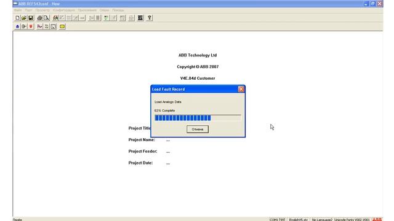The image size is (394, 221).
Task: Click the black panel icon beside the help icon
Action: [140, 18]
